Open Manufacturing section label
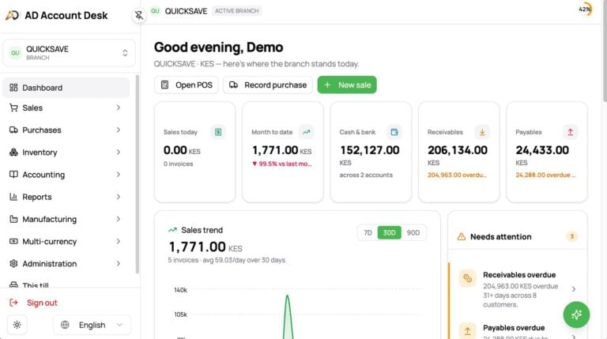607x339 pixels. tap(50, 219)
